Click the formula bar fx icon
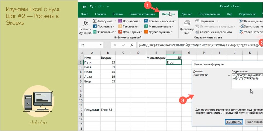This screenshot has width=263, height=131. tap(132, 45)
